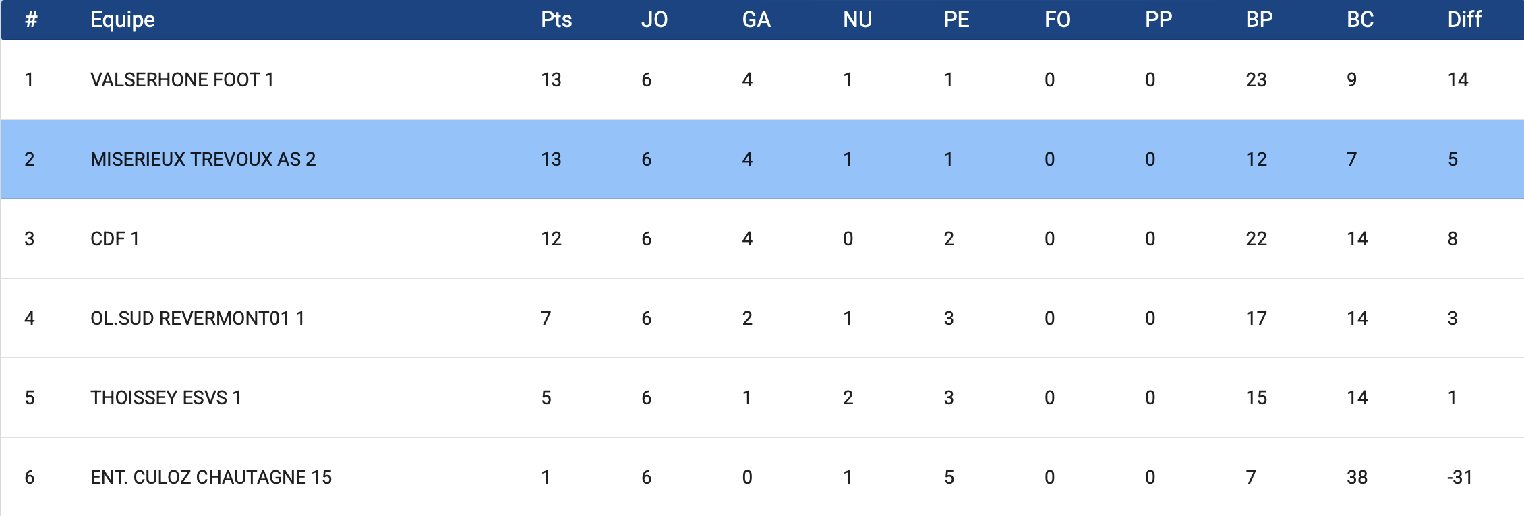
Task: Click the Pts column header
Action: (556, 20)
